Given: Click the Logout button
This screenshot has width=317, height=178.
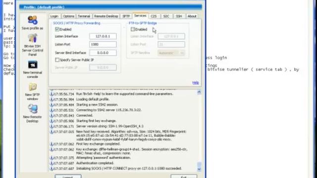Looking at the screenshot, I should pyautogui.click(x=68, y=177).
